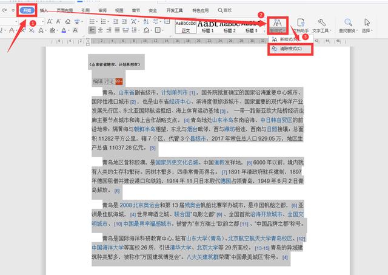Switch to the Insert (插入) tab

point(44,10)
